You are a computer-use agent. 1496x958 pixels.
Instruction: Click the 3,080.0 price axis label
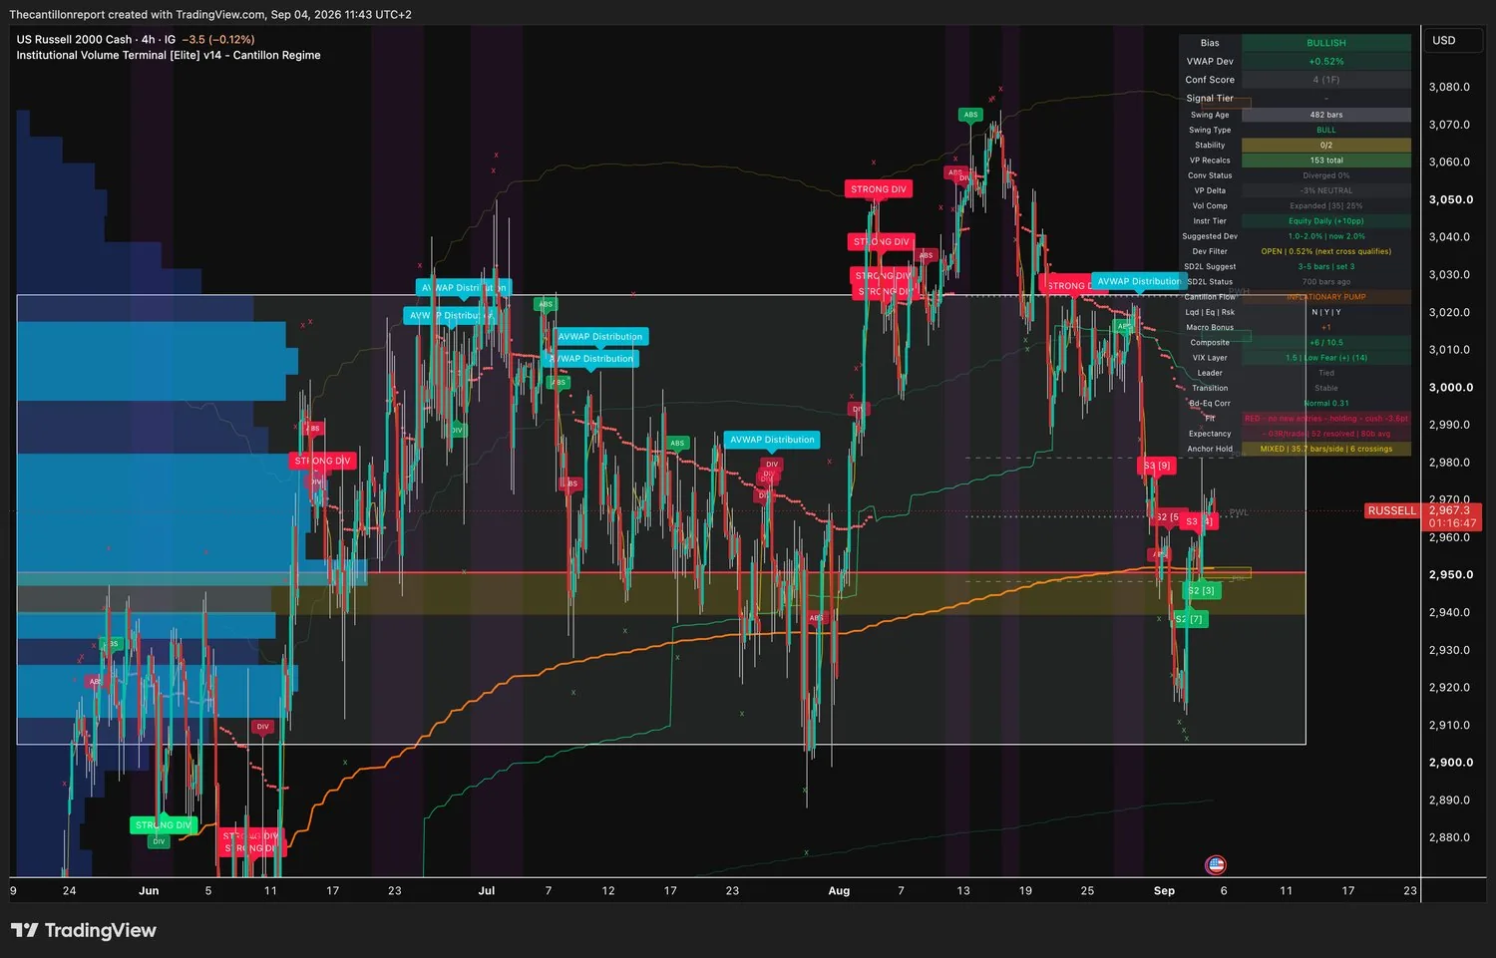click(1449, 88)
